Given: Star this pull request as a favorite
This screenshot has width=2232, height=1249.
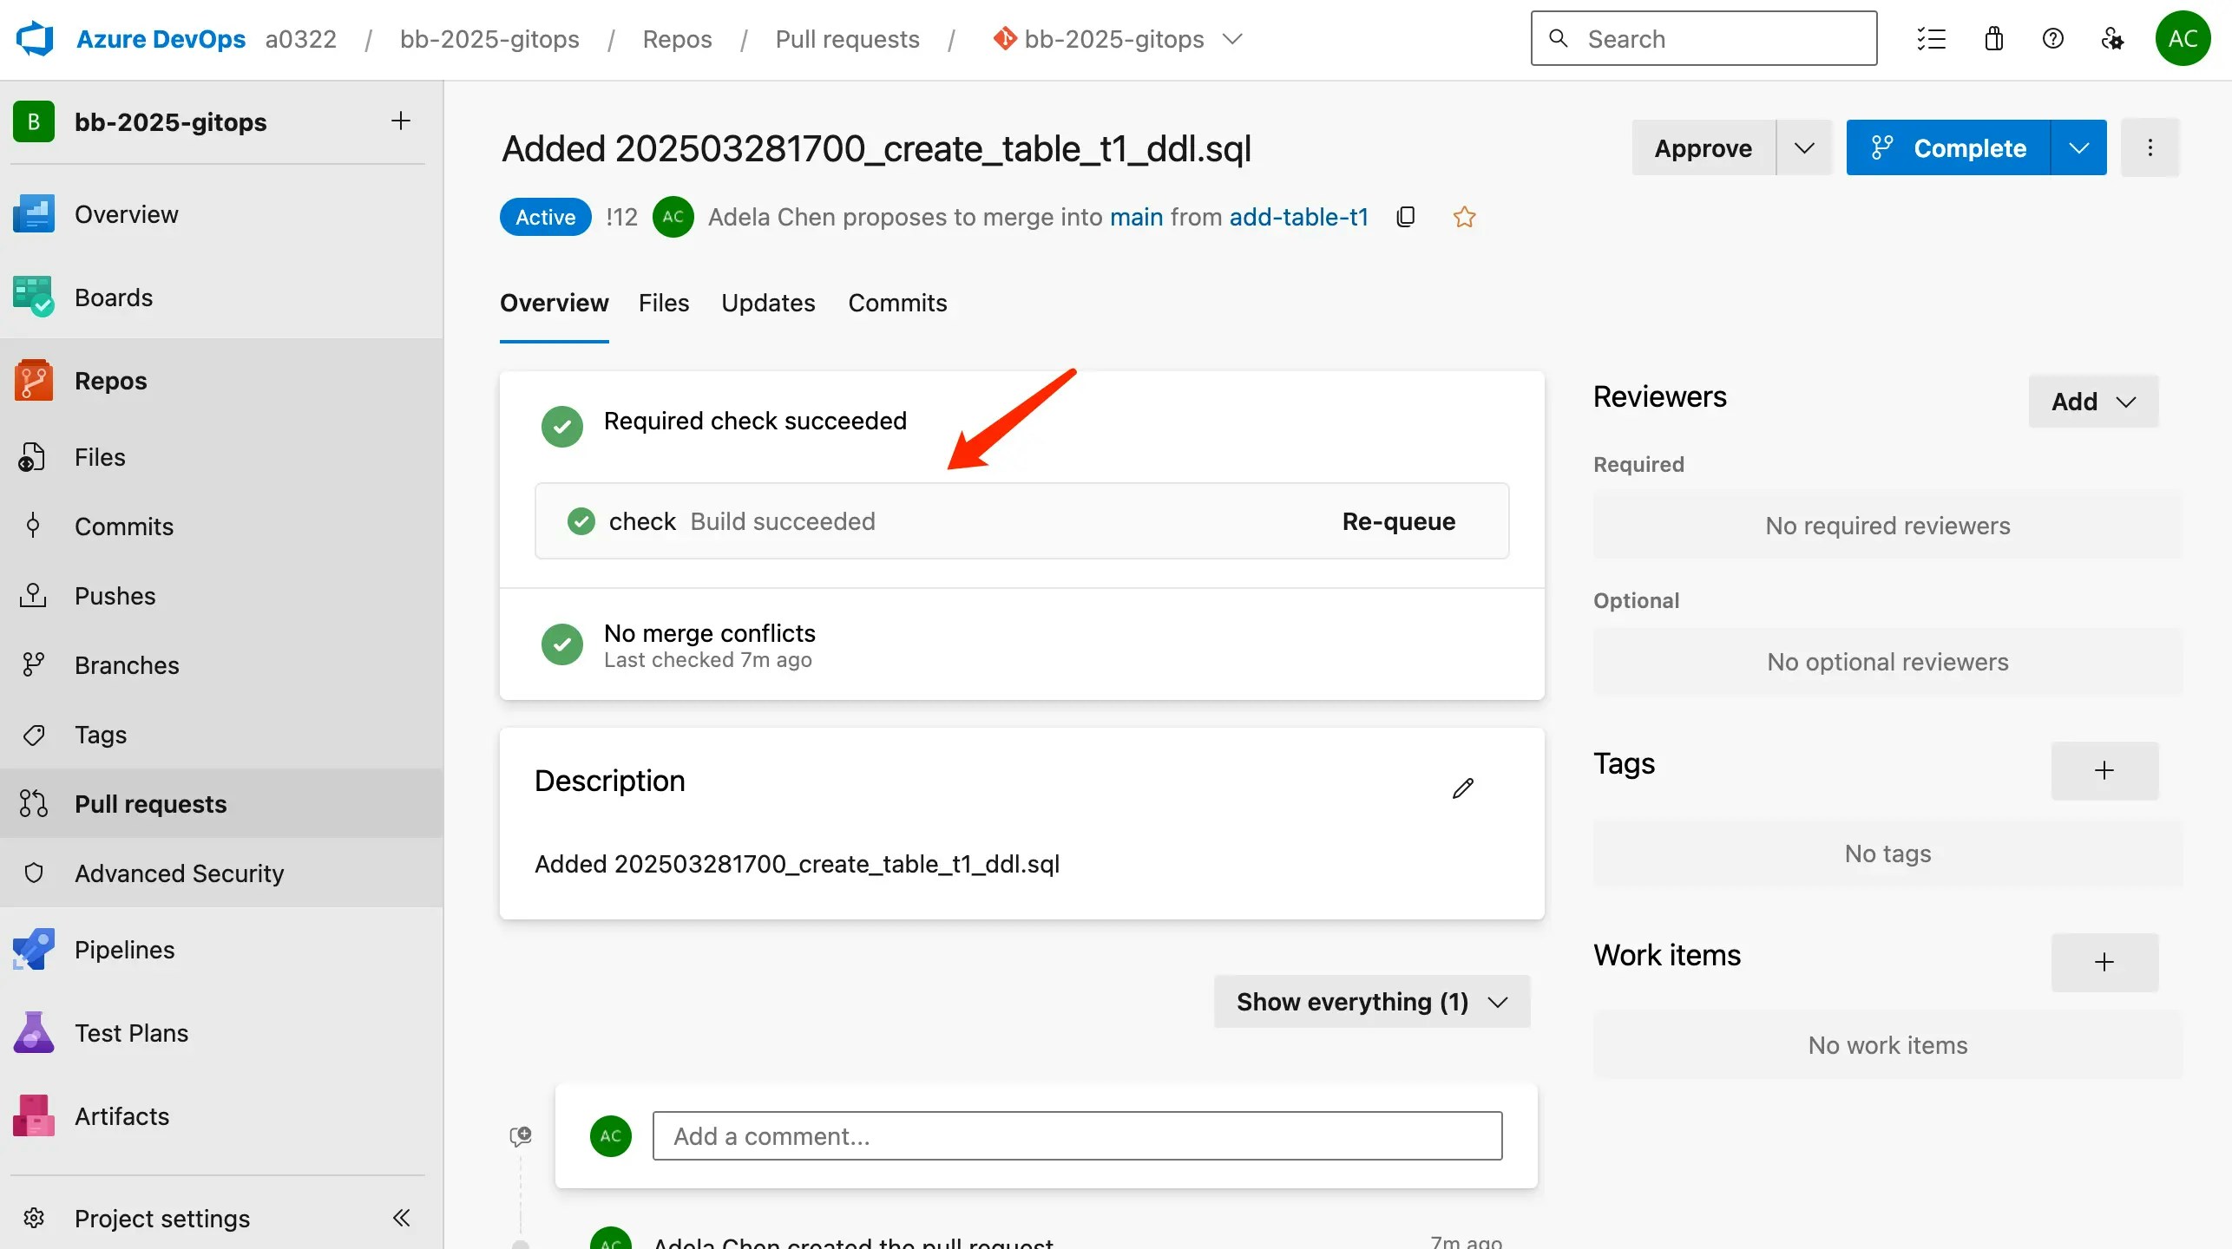Looking at the screenshot, I should coord(1464,216).
